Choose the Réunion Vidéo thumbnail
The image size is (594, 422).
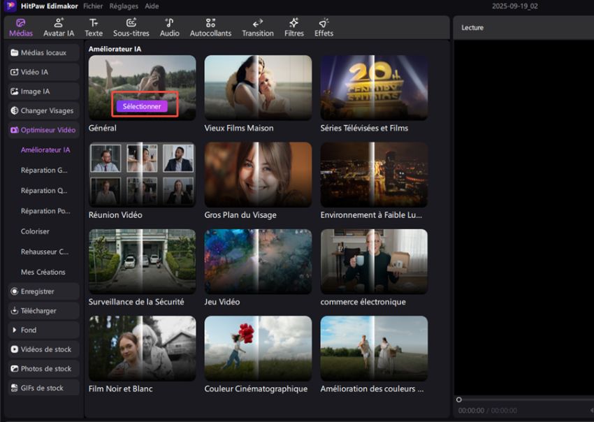142,175
